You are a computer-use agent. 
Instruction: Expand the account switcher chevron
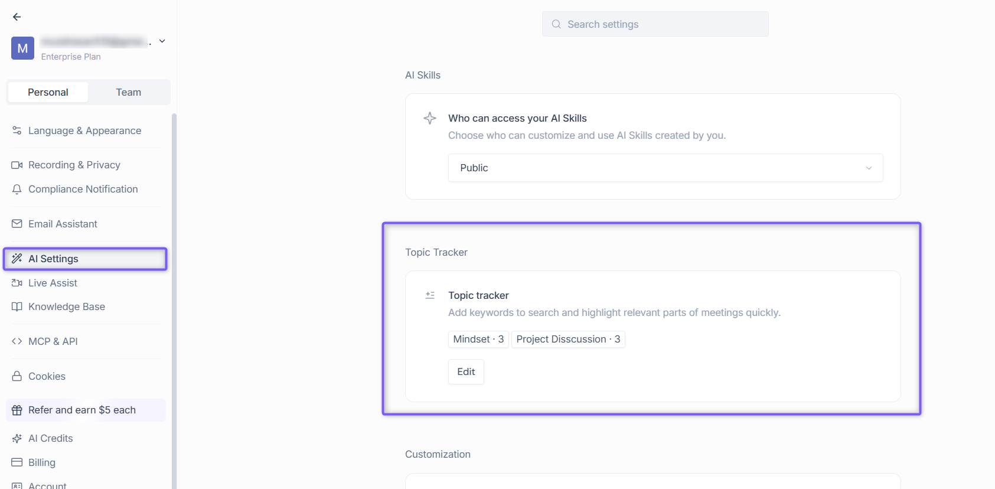[x=162, y=41]
